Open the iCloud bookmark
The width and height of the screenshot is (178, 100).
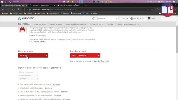(x=94, y=13)
